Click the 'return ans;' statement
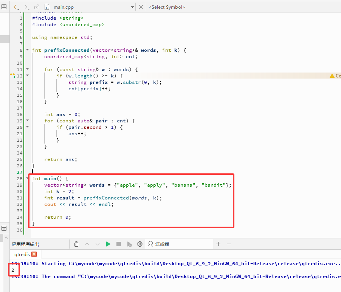 60,159
